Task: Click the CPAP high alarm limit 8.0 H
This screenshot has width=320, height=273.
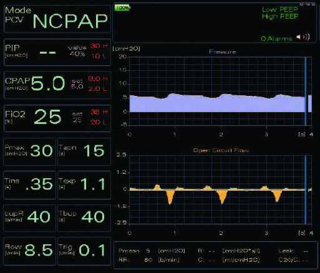Action: pos(98,79)
